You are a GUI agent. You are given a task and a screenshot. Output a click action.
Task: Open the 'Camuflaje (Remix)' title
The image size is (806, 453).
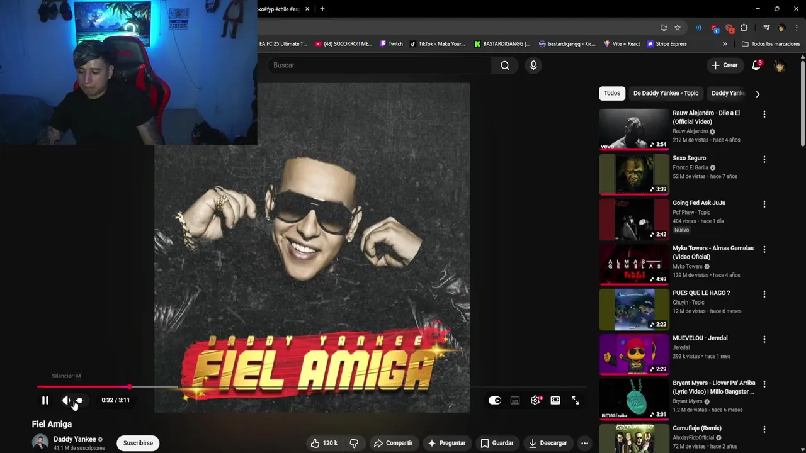coord(696,428)
